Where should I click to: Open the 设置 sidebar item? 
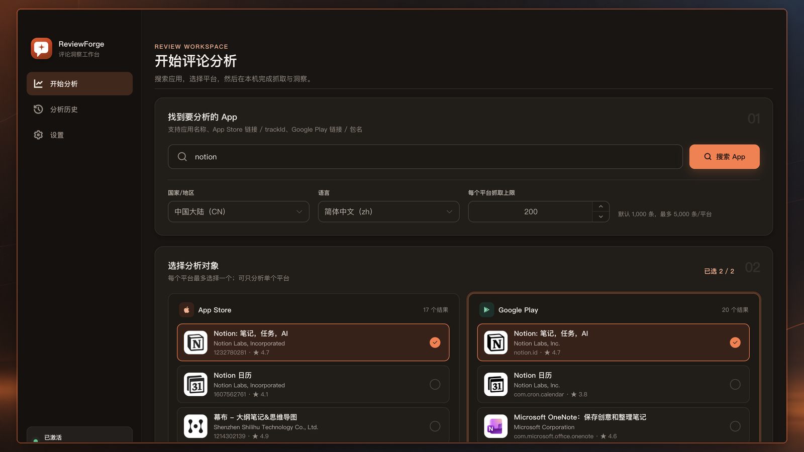pyautogui.click(x=79, y=135)
